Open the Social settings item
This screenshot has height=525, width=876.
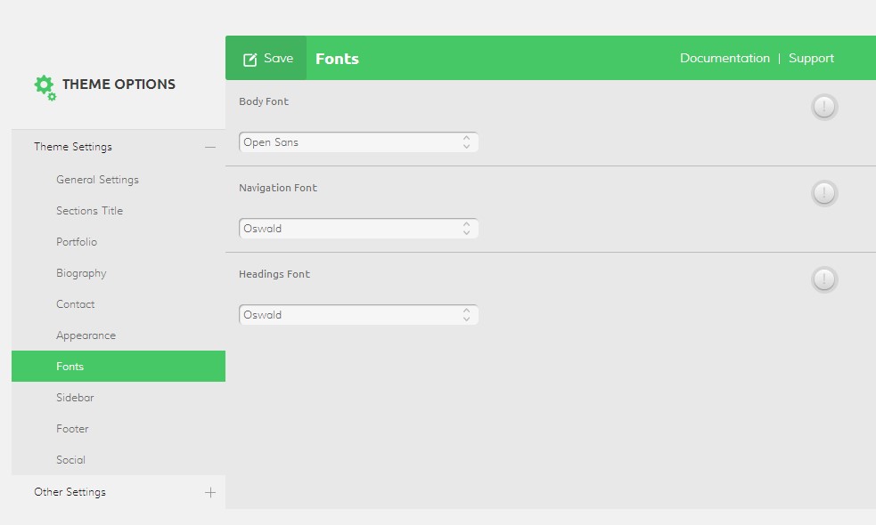click(70, 460)
